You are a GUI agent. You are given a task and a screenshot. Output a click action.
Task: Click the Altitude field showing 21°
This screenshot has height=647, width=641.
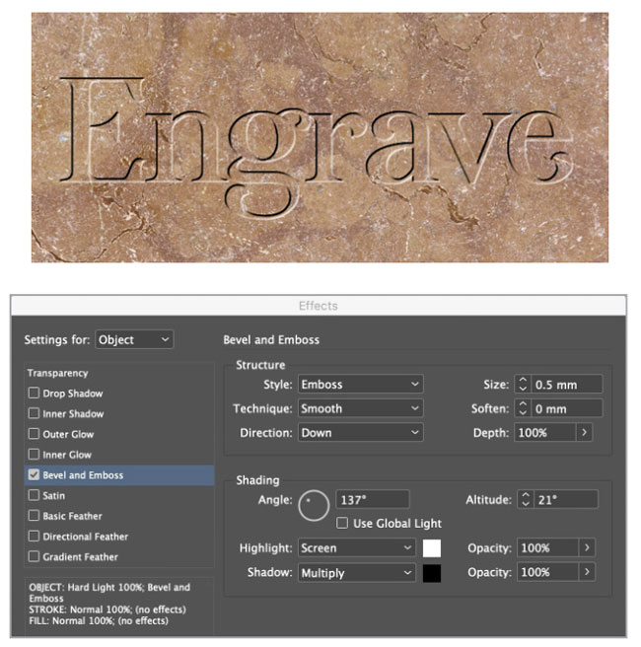coord(565,499)
